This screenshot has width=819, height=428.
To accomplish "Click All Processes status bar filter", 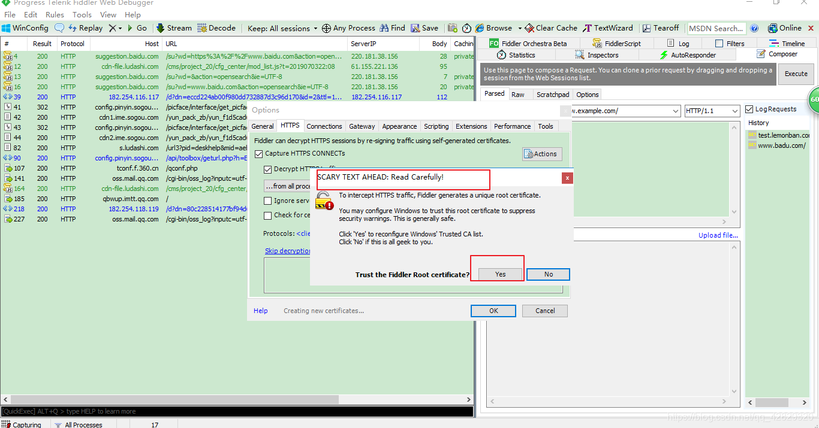I will click(79, 424).
